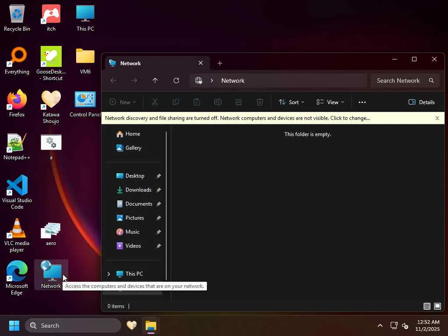
Task: Unpin Desktop using its pin icon
Action: [x=158, y=176]
